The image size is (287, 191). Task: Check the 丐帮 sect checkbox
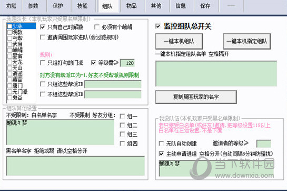9,38
